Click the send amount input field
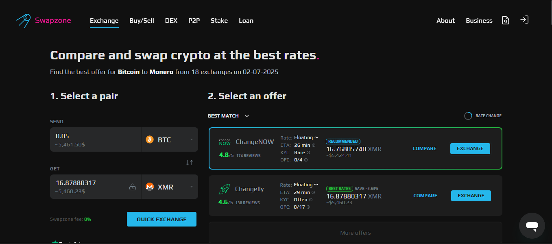The image size is (552, 244). tap(96, 136)
